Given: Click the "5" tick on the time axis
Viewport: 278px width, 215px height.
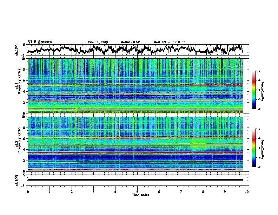Looking at the screenshot, I should tap(137, 192).
